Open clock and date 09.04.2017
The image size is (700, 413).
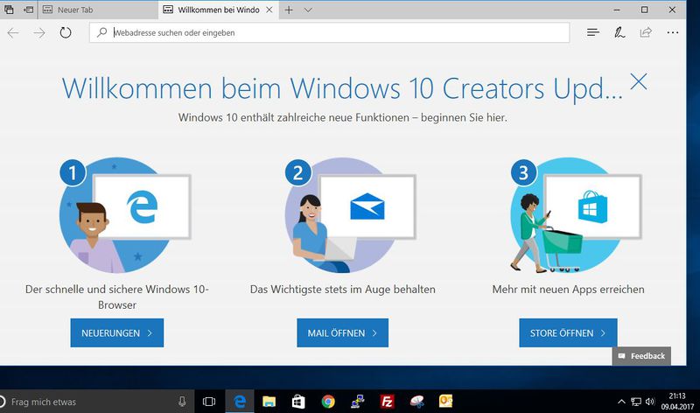pyautogui.click(x=677, y=402)
